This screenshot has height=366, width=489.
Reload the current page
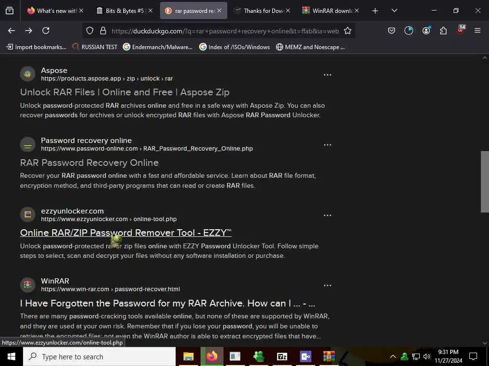[x=46, y=30]
